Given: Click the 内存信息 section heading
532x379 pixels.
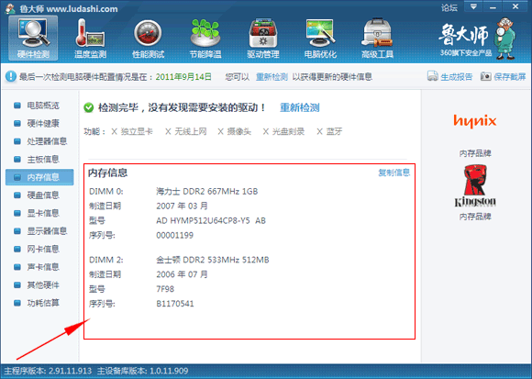Looking at the screenshot, I should click(108, 173).
